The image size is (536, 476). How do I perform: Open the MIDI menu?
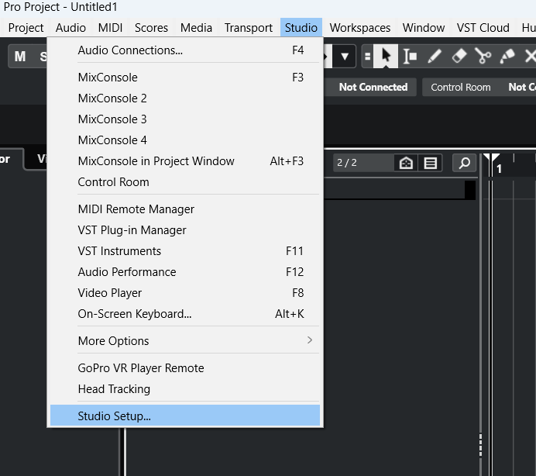coord(110,28)
